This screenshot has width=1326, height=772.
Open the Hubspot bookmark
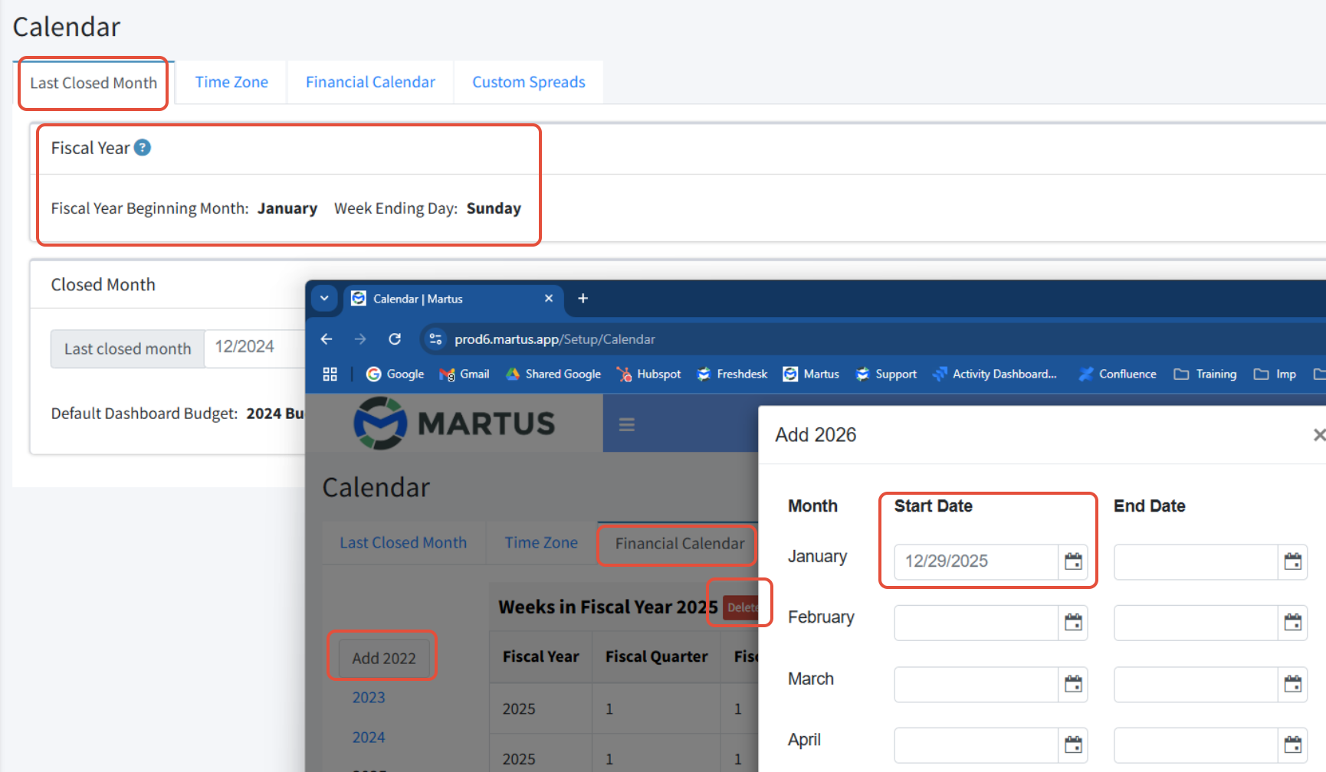(x=648, y=374)
